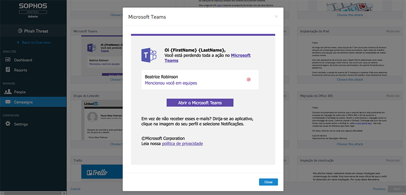Click Moderate label on Inspeção de construção
Viewport: 406px width, 195px height.
393,160
